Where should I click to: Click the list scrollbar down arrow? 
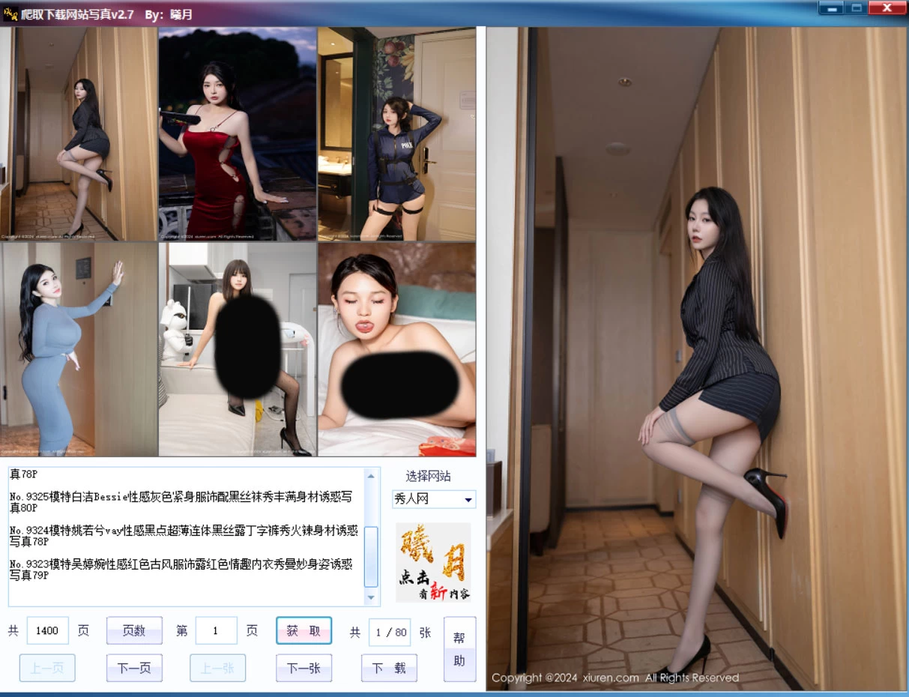click(372, 597)
